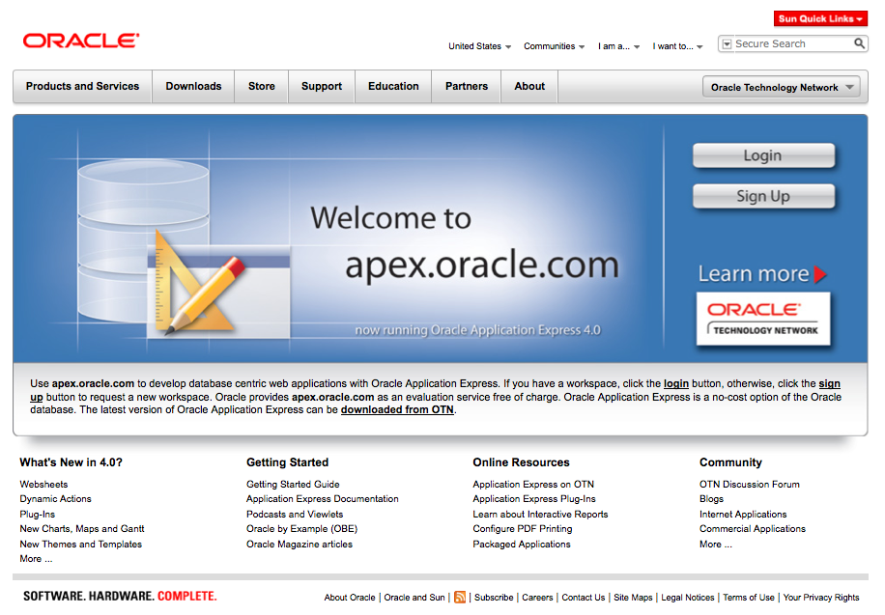This screenshot has height=615, width=885.
Task: Click the Login button
Action: 763,155
